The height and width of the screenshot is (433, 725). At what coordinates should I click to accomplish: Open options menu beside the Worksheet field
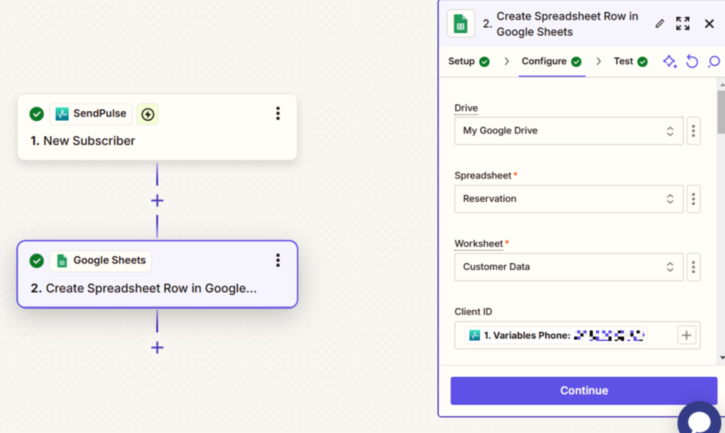pyautogui.click(x=694, y=267)
